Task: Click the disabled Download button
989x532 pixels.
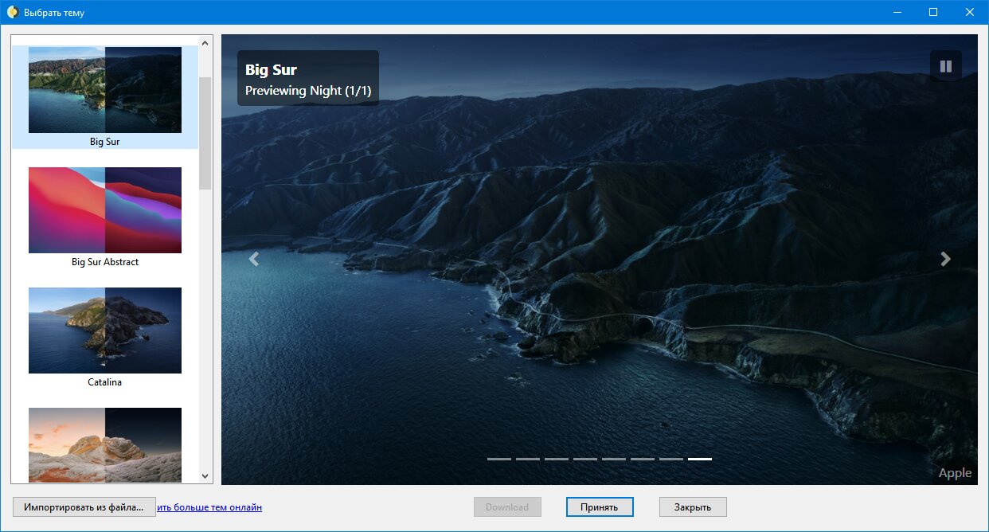Action: tap(507, 507)
